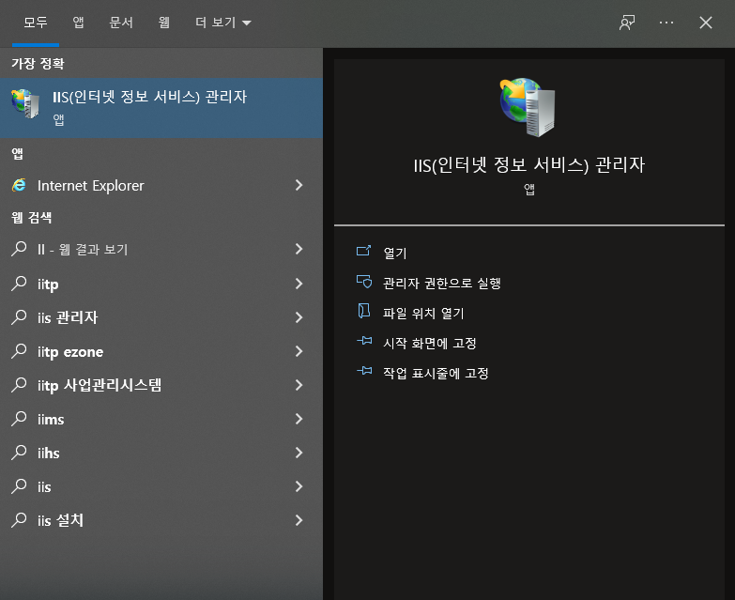Viewport: 735px width, 600px height.
Task: Expand the 'iis 관리자' suggestion chevron
Action: [x=299, y=317]
